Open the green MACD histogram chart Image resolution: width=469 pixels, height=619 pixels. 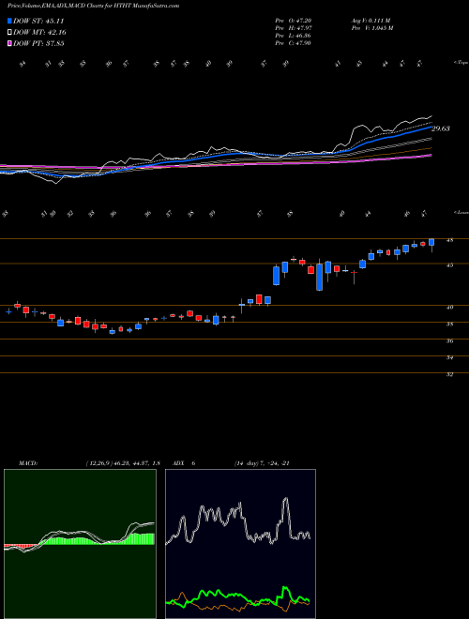80,544
